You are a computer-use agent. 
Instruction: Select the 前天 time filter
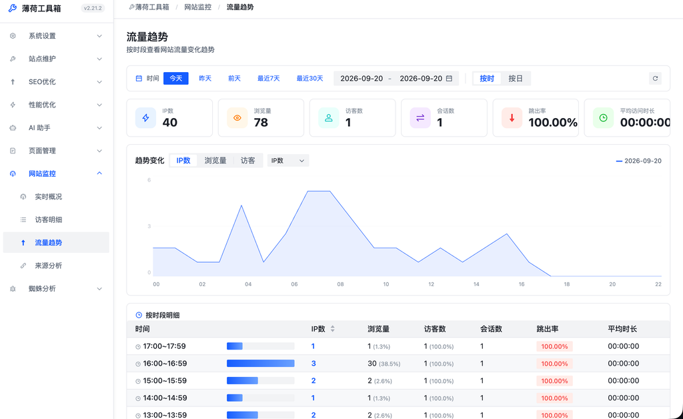click(x=234, y=79)
